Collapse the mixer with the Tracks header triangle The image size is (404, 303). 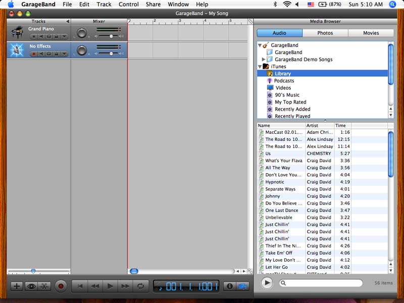pos(68,21)
